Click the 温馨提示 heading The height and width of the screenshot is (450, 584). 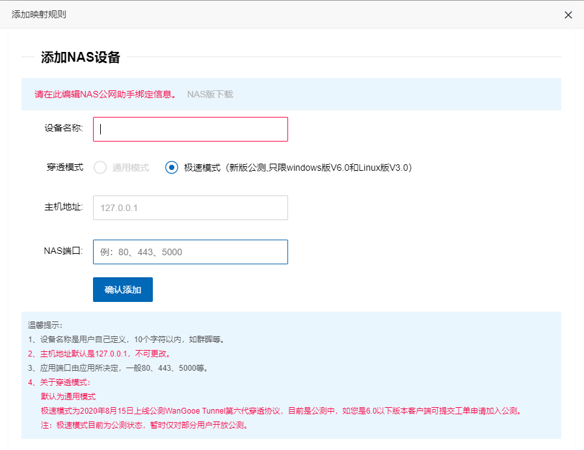point(46,325)
